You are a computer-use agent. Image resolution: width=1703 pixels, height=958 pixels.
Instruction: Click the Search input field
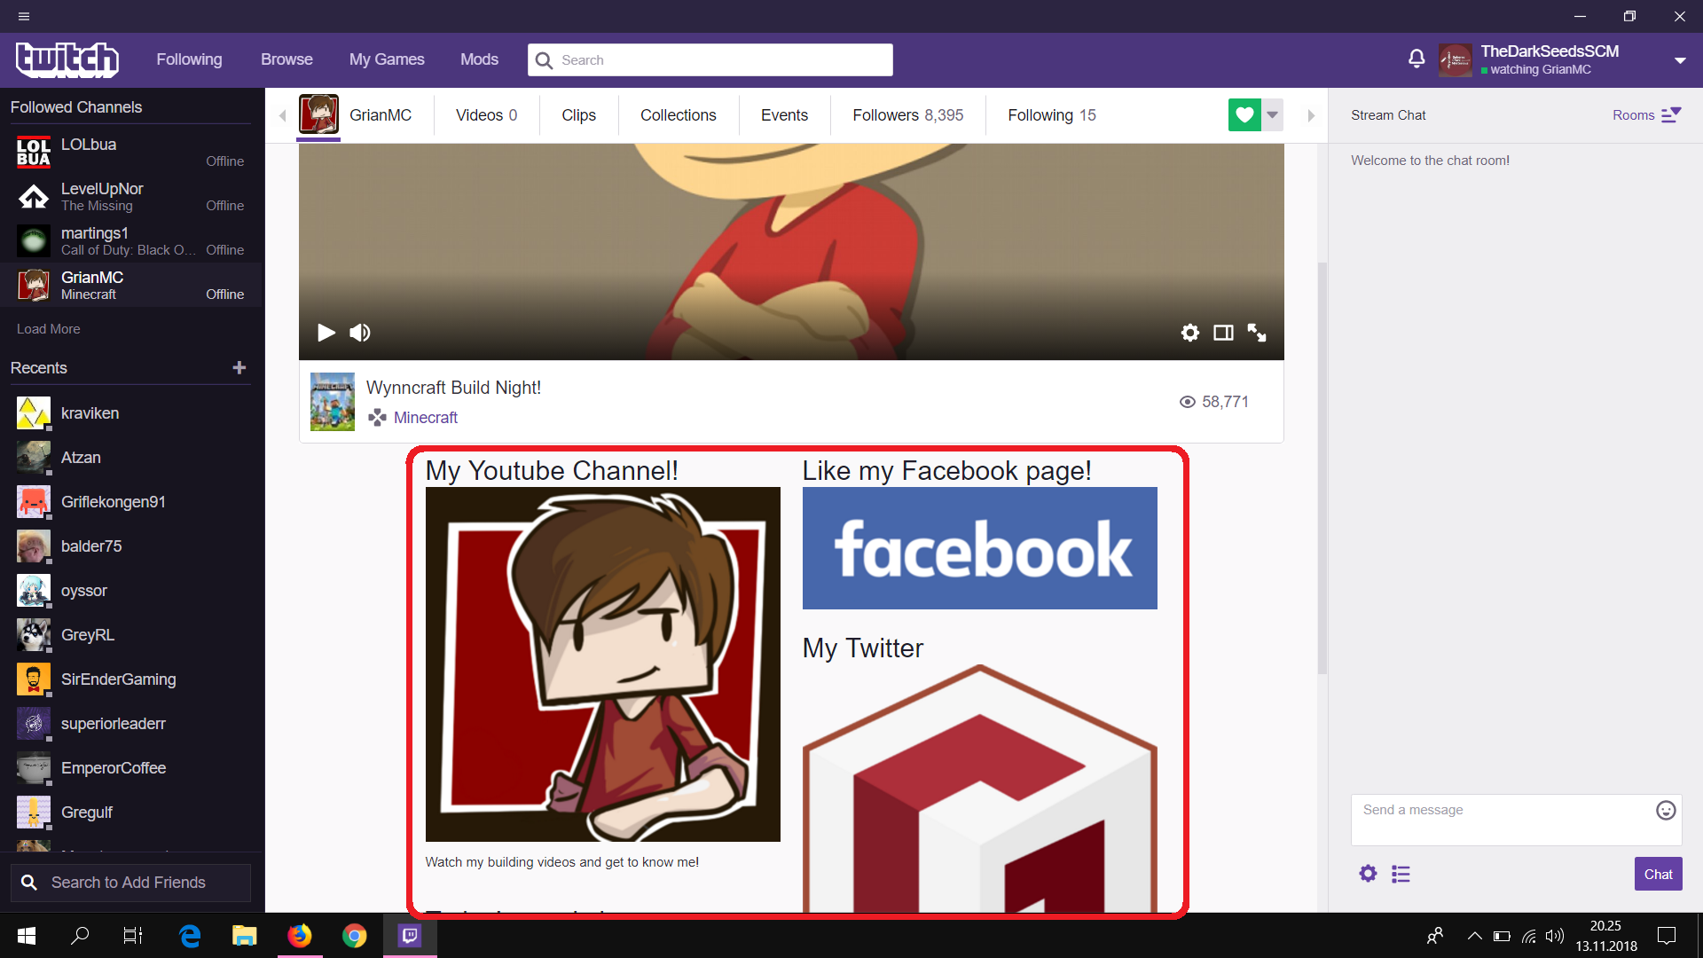click(x=710, y=59)
